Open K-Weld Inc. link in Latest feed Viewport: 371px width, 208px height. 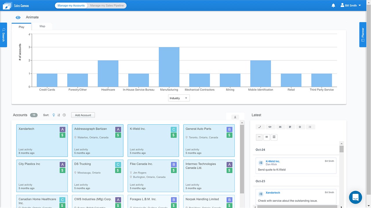pos(273,161)
